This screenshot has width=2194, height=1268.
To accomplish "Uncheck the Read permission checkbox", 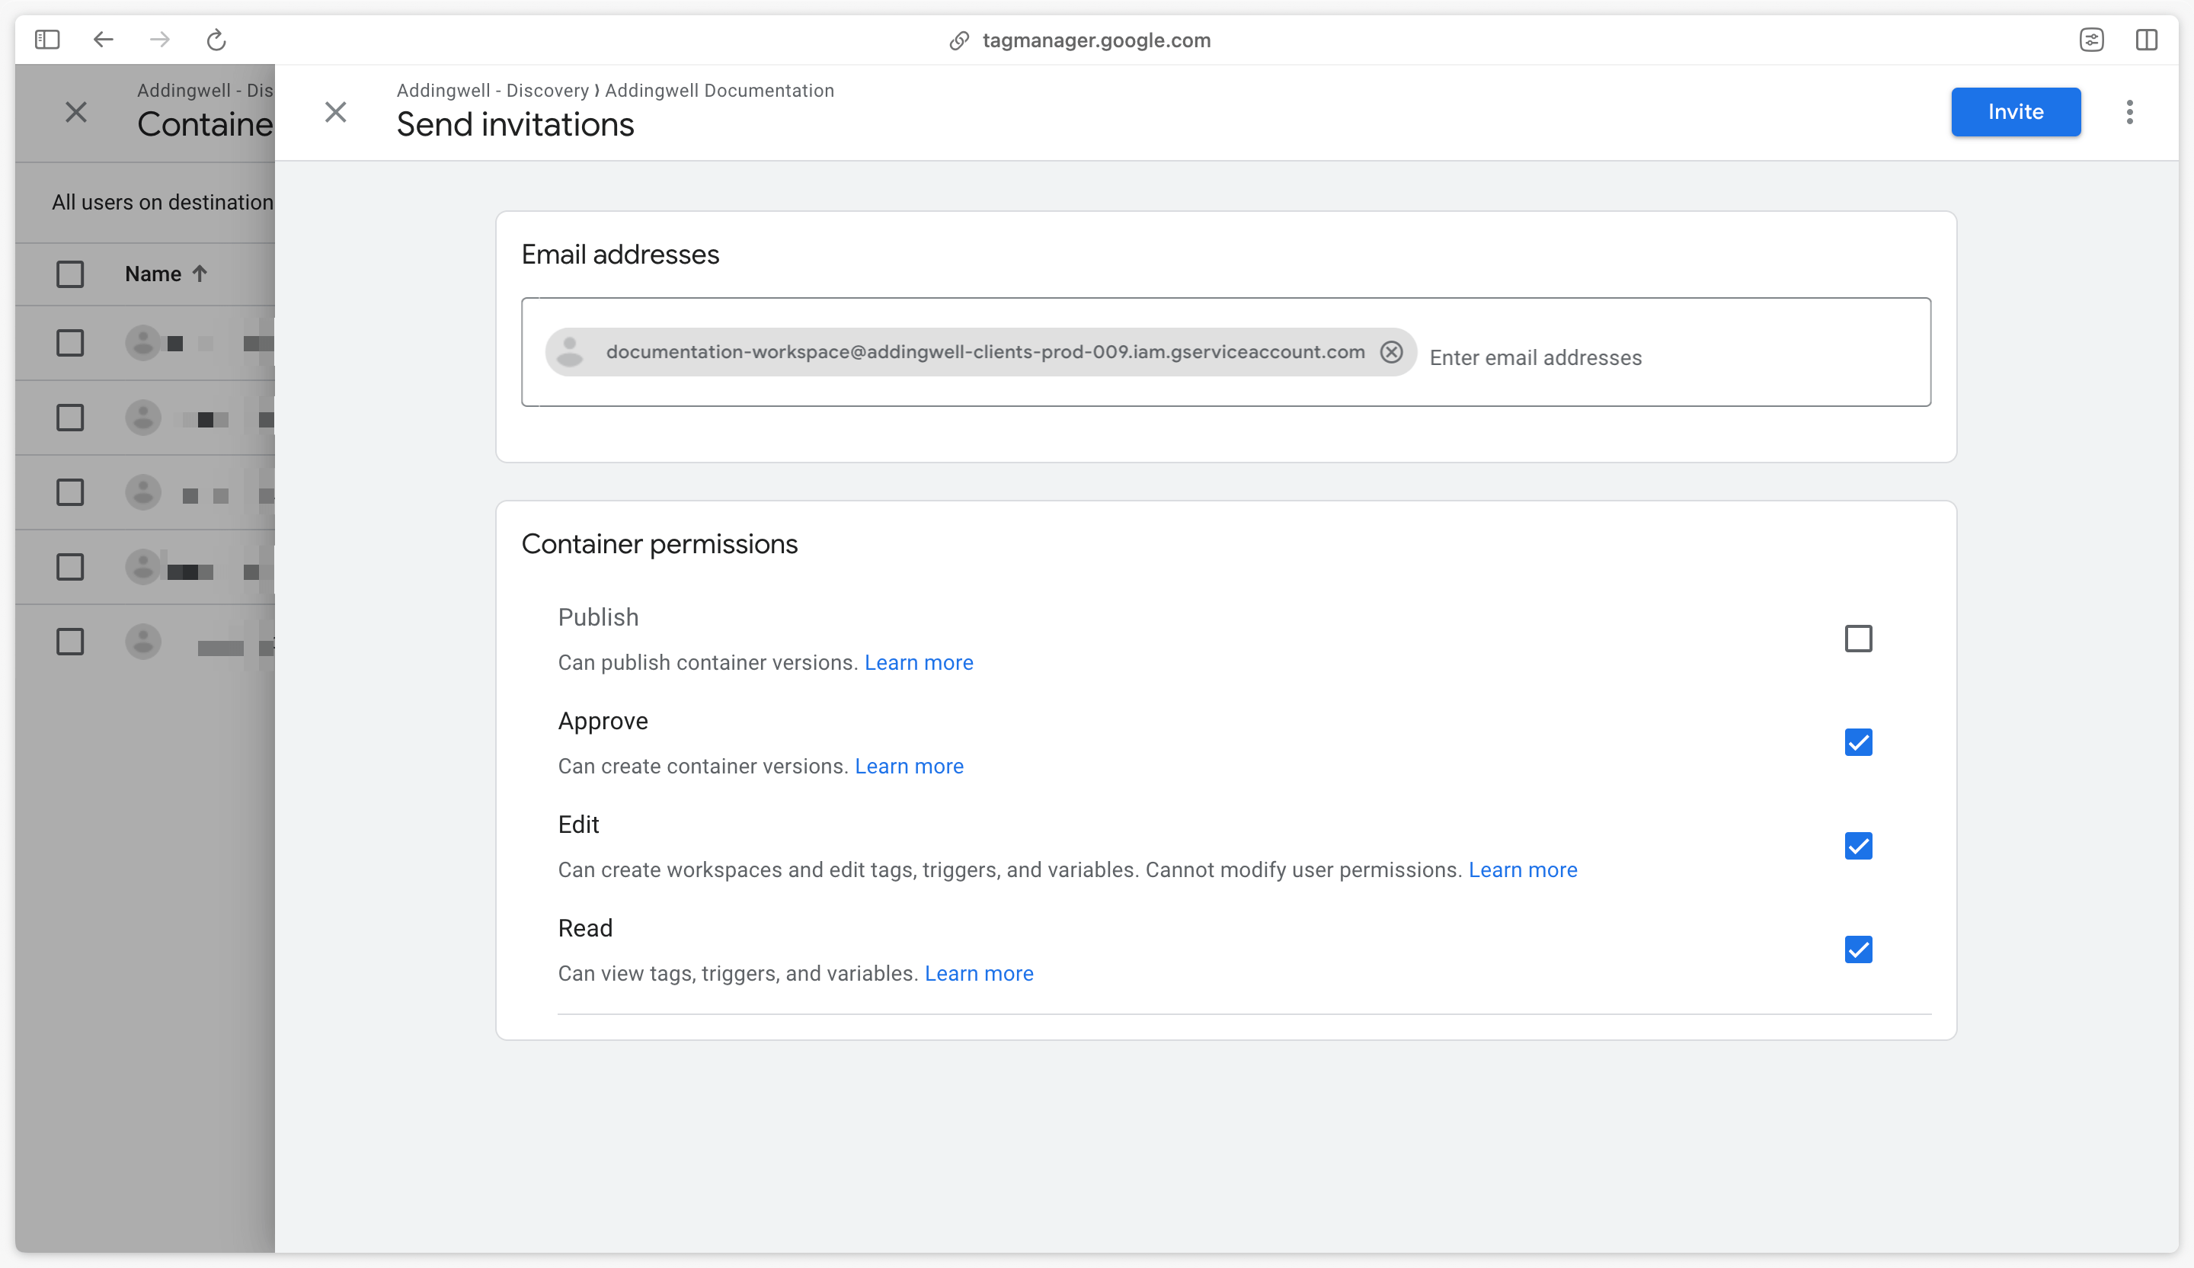I will (x=1858, y=949).
